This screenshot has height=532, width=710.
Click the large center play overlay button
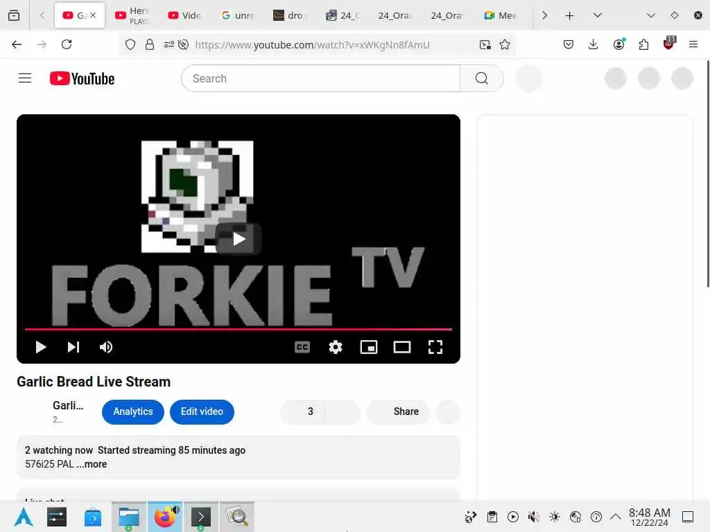pyautogui.click(x=239, y=239)
